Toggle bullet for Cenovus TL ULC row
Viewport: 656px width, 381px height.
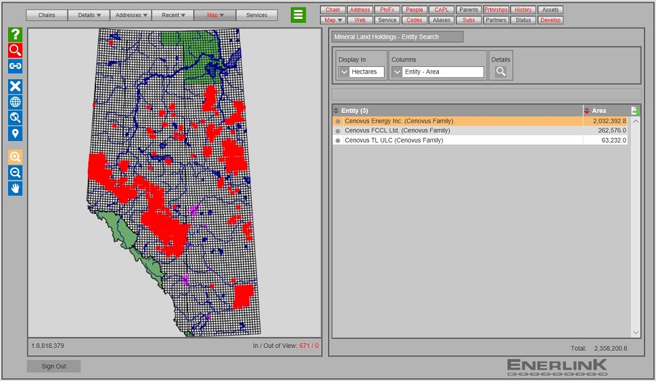[337, 141]
